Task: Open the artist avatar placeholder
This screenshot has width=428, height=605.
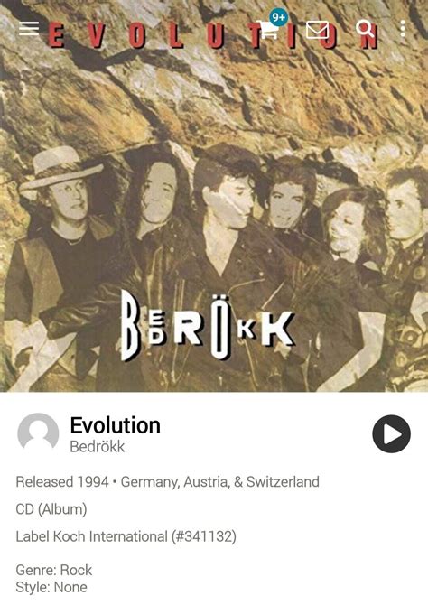Action: pos(38,433)
